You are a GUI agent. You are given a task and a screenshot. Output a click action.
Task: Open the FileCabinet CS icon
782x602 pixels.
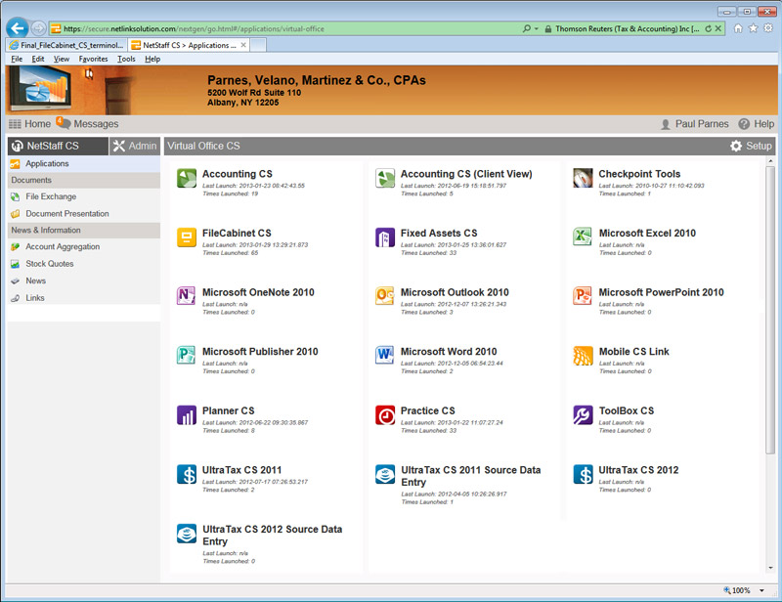point(187,237)
